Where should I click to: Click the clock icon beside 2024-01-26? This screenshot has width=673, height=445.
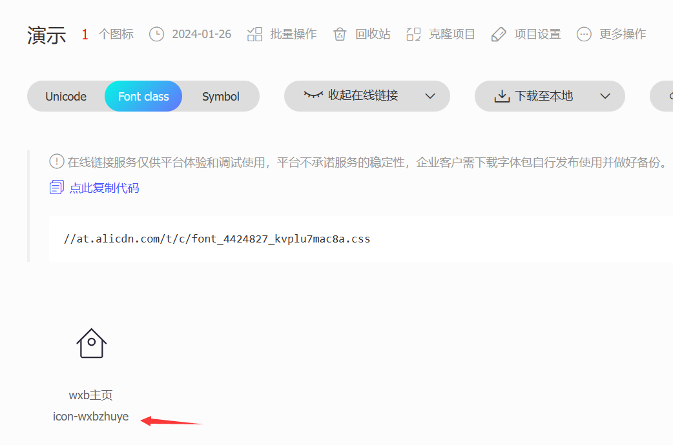156,34
